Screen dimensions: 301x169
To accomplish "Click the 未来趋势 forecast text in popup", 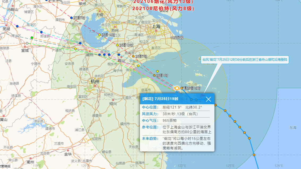I will pyautogui.click(x=187, y=143).
